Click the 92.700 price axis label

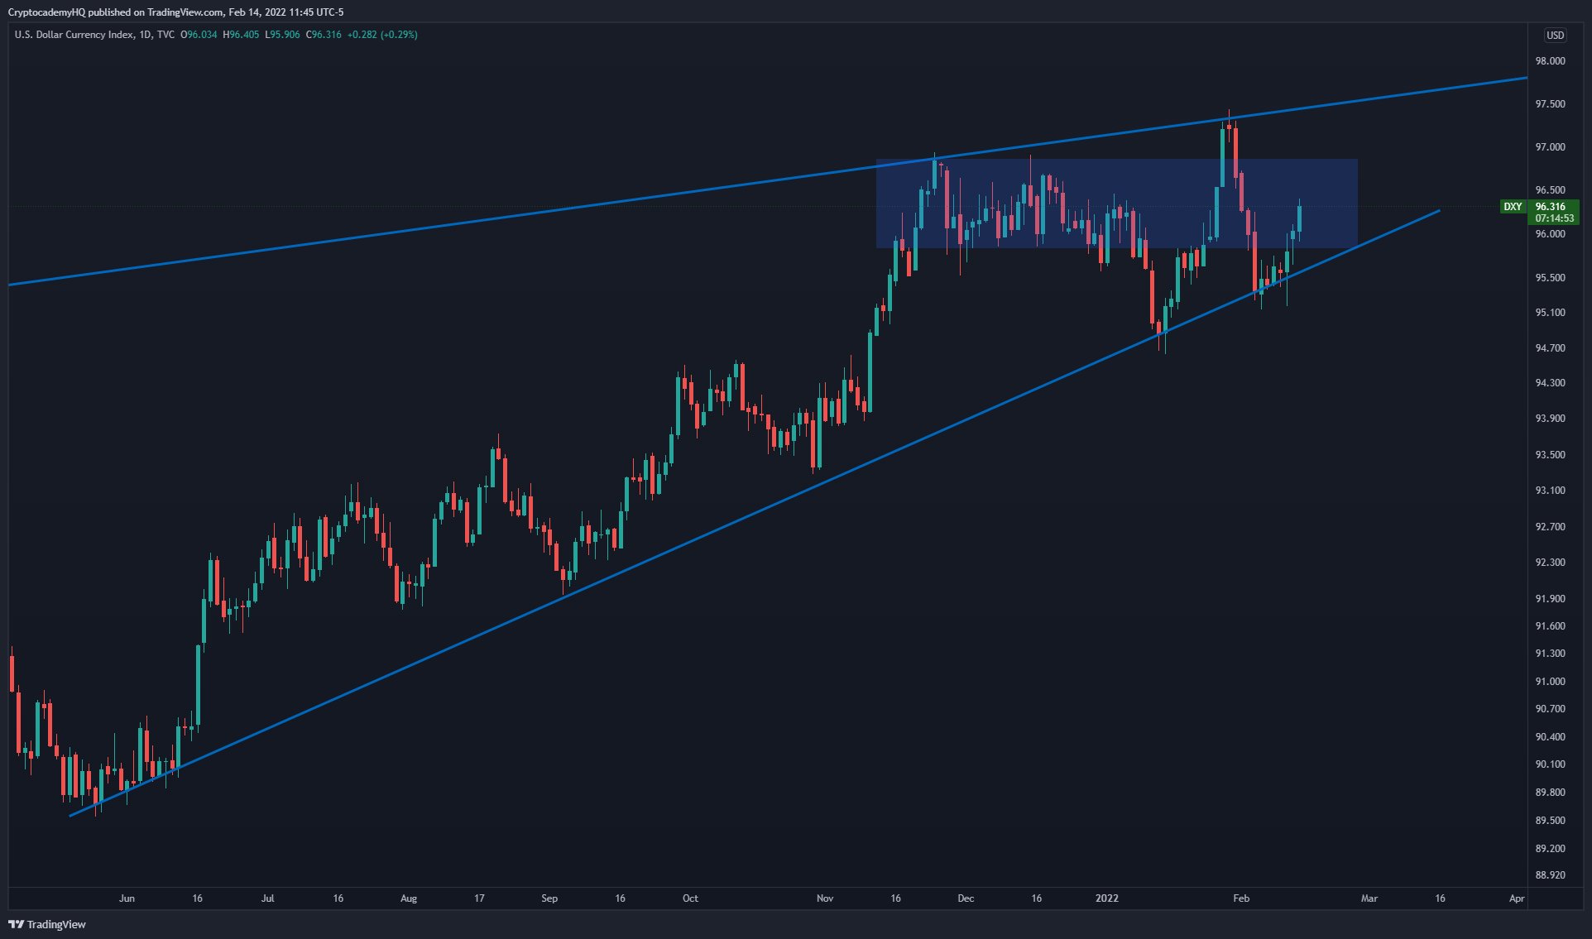(1550, 527)
